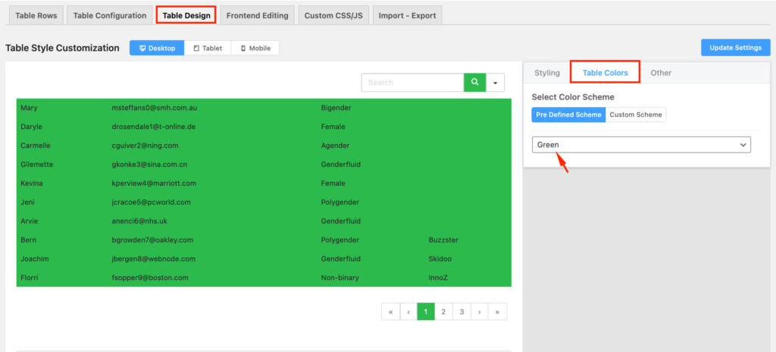The height and width of the screenshot is (352, 776).
Task: Switch preview to Mobile view
Action: [x=255, y=48]
